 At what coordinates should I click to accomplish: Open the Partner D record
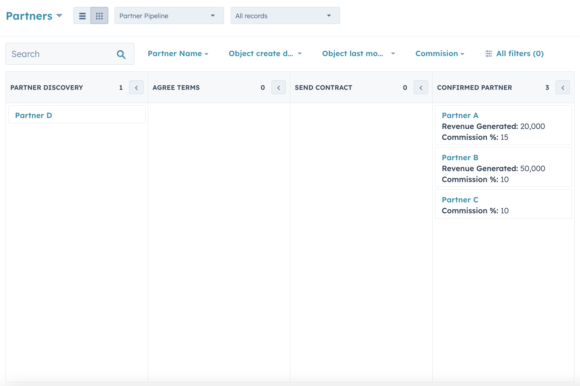[34, 116]
